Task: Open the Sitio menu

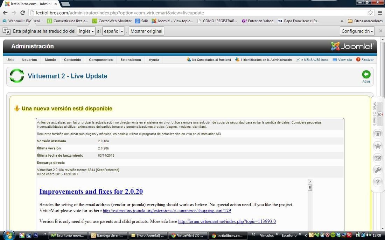Action: [11, 60]
